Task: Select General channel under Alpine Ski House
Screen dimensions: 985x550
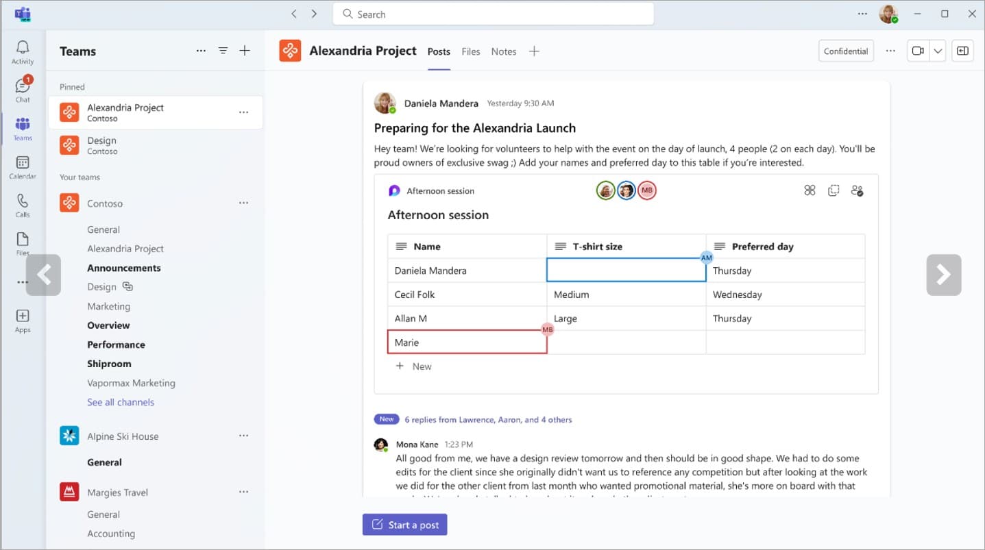Action: 104,462
